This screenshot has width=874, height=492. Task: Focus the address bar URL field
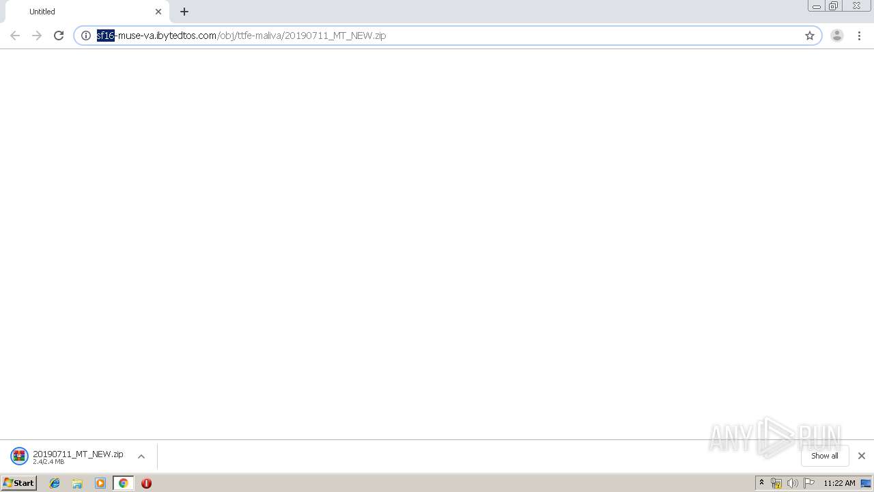tap(447, 36)
